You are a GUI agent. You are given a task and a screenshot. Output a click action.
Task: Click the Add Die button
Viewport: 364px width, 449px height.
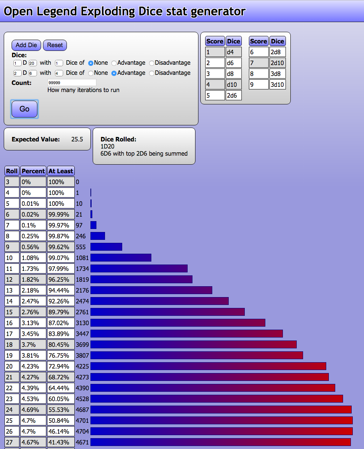26,45
